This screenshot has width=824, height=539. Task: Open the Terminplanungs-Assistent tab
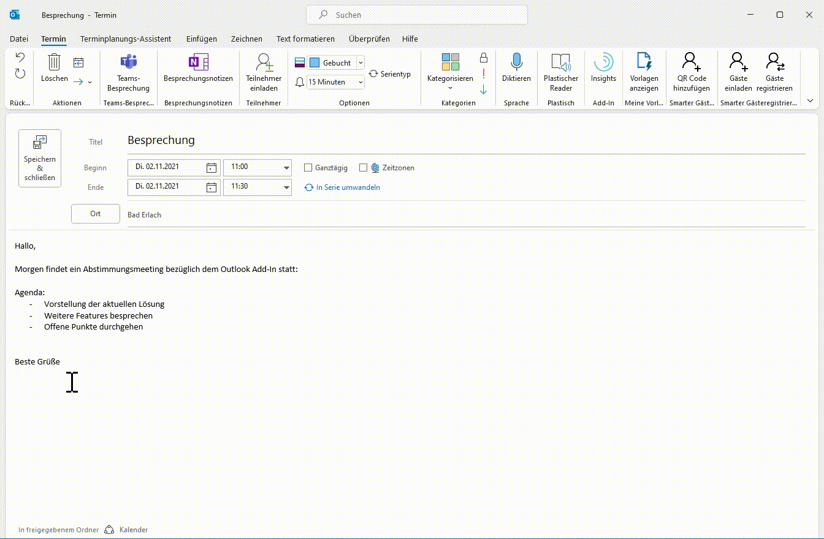pos(126,39)
